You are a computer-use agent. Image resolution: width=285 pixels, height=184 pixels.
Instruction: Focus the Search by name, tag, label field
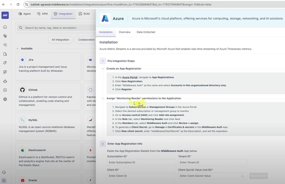56,28
